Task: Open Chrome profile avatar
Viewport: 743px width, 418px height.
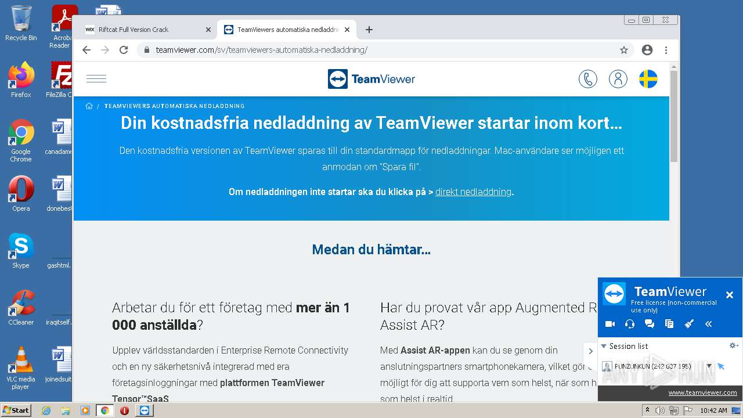Action: 647,50
